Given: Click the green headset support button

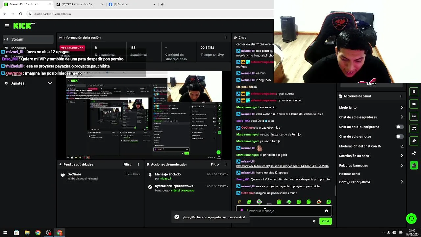Looking at the screenshot, I should tap(411, 218).
